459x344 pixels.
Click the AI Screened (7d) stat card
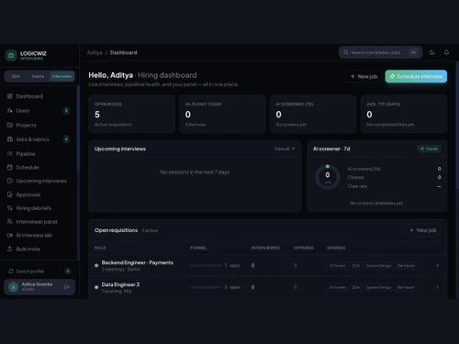[313, 114]
